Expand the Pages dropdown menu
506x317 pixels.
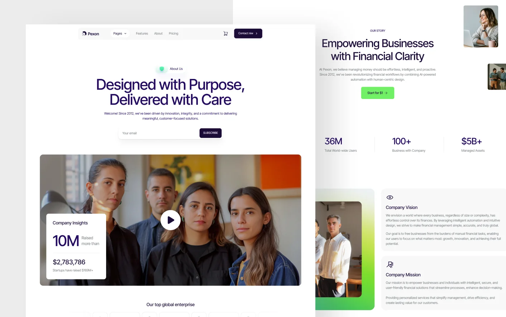(x=120, y=33)
